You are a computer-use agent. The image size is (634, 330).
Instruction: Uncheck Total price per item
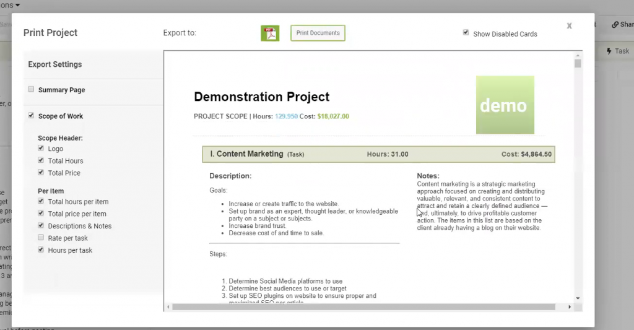point(41,213)
